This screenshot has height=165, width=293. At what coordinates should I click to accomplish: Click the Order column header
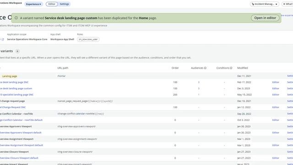175,68
